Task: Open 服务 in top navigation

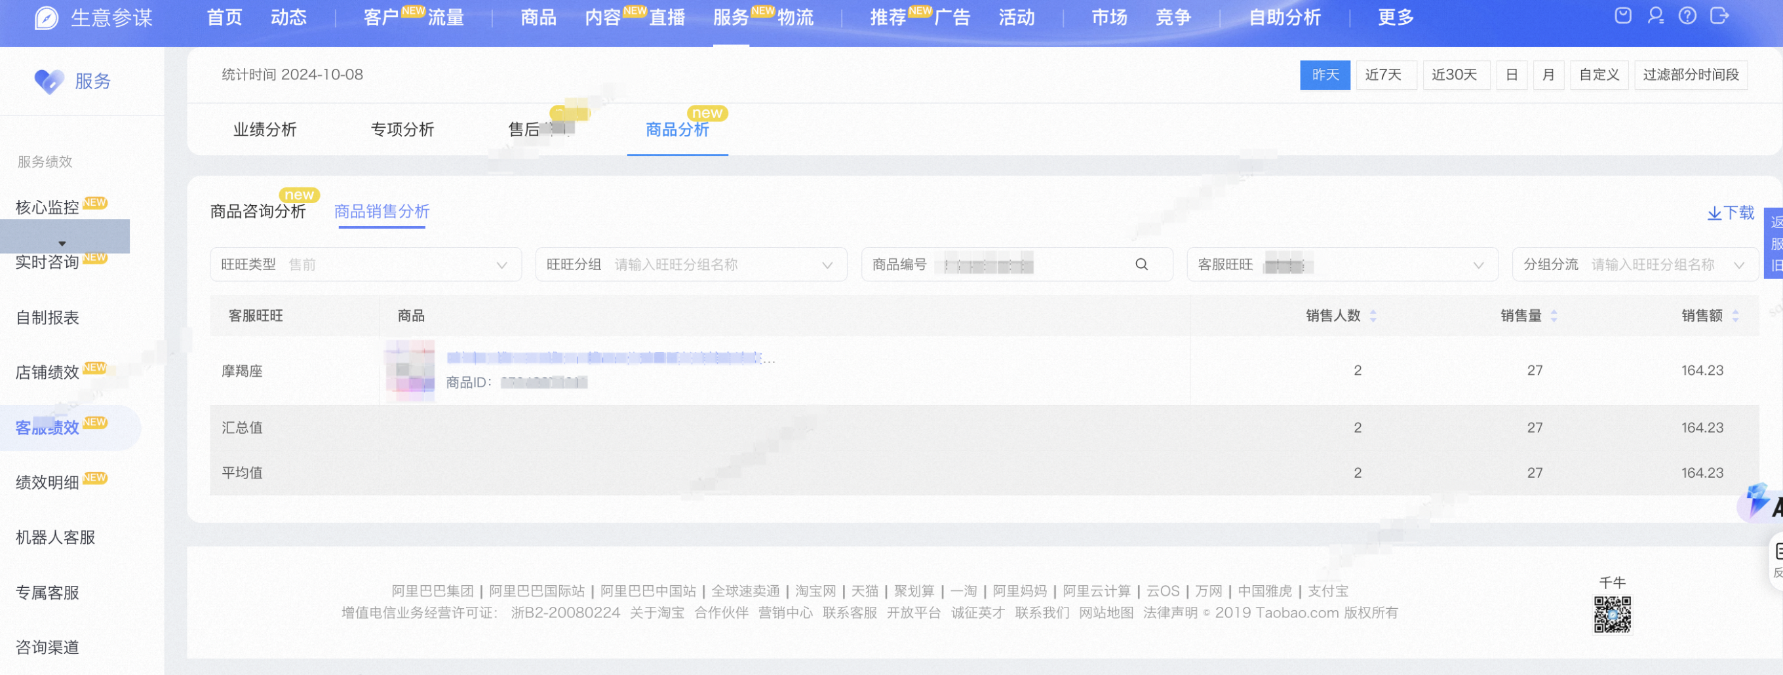Action: (732, 17)
